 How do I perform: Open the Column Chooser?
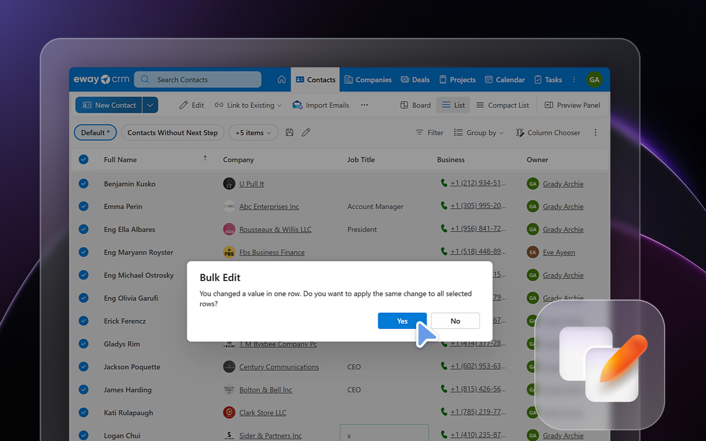[x=548, y=133]
